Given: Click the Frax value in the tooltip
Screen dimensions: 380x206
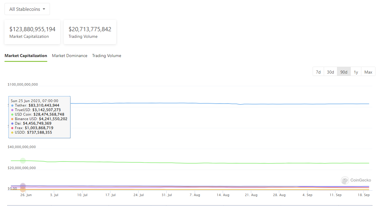Looking at the screenshot, I should click(x=39, y=128).
